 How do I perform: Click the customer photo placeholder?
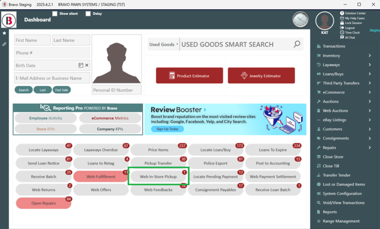coord(117,60)
